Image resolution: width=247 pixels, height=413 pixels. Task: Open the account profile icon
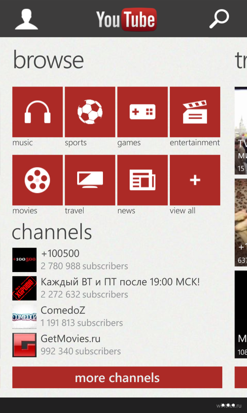(x=26, y=19)
